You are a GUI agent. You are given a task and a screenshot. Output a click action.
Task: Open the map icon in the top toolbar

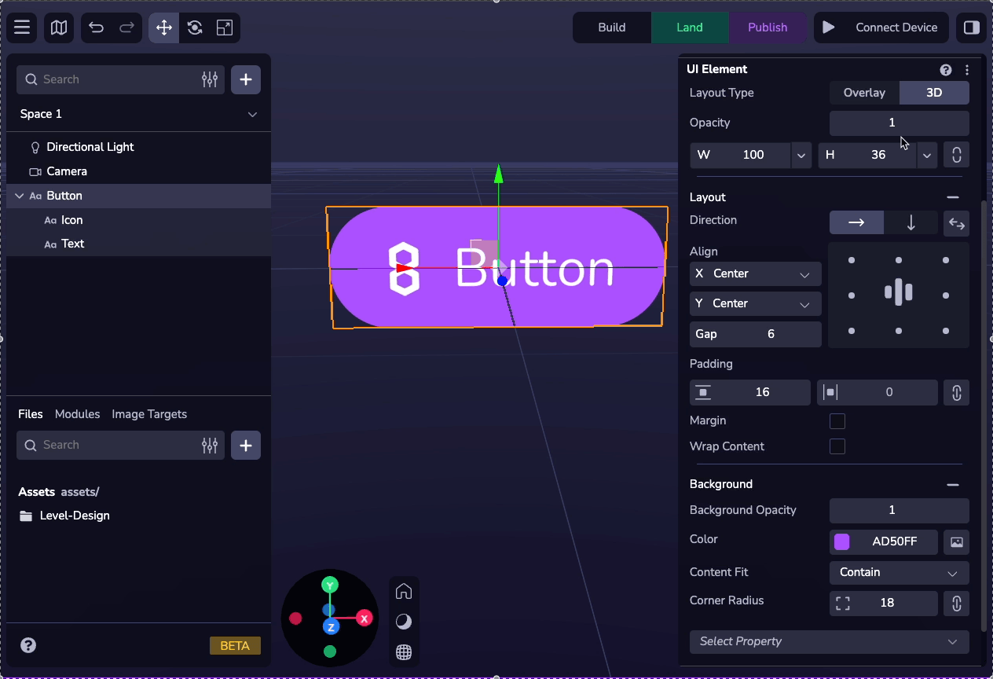(58, 28)
